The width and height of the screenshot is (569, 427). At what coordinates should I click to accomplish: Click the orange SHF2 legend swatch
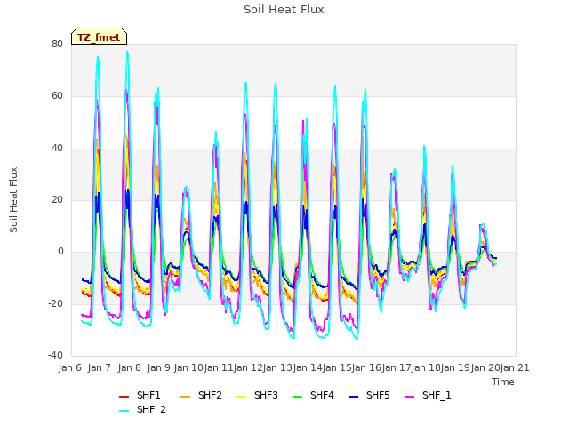(x=185, y=397)
